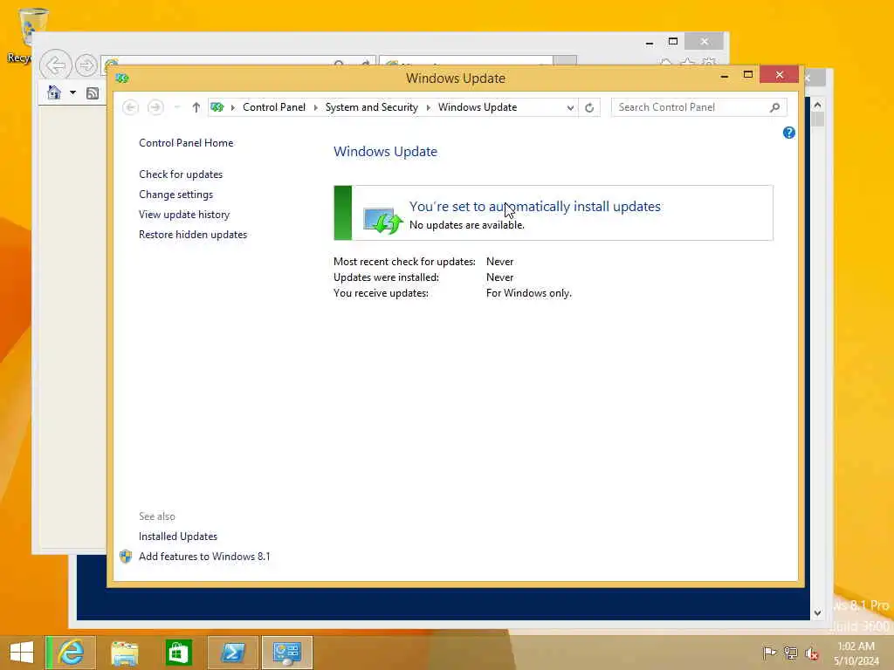Viewport: 894px width, 670px height.
Task: Click Add features to Windows 8.1
Action: pos(204,556)
